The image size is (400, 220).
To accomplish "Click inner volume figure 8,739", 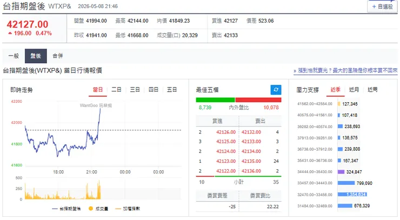I will click(x=205, y=108).
